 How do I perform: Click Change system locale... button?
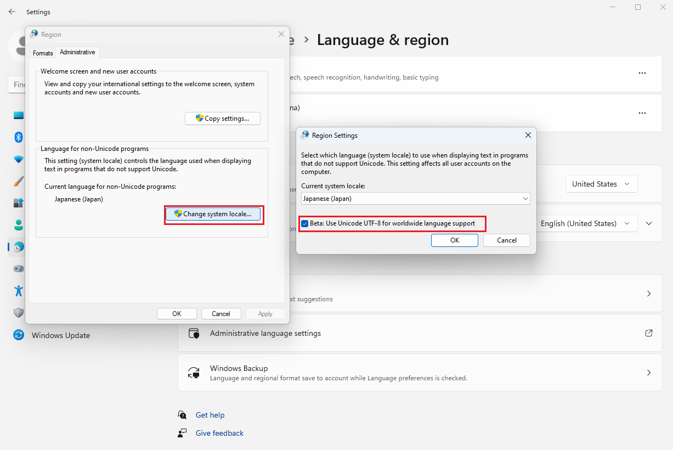coord(213,214)
